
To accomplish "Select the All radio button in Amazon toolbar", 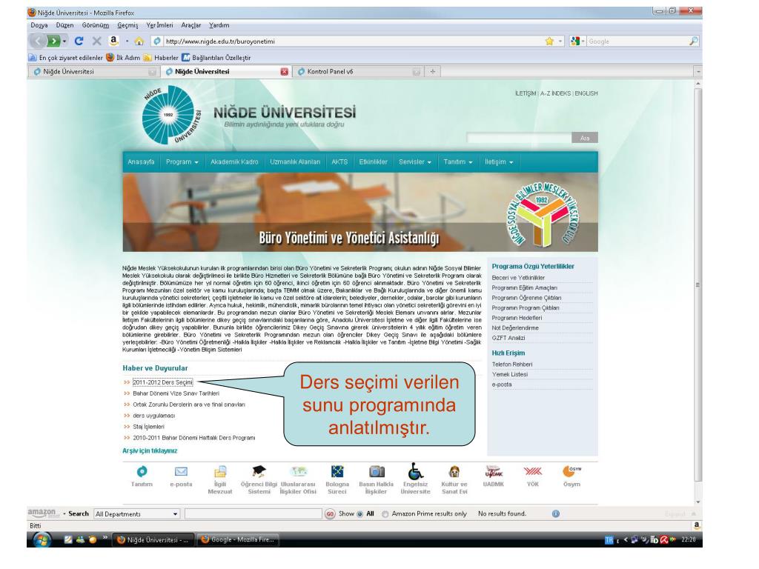I will point(359,514).
